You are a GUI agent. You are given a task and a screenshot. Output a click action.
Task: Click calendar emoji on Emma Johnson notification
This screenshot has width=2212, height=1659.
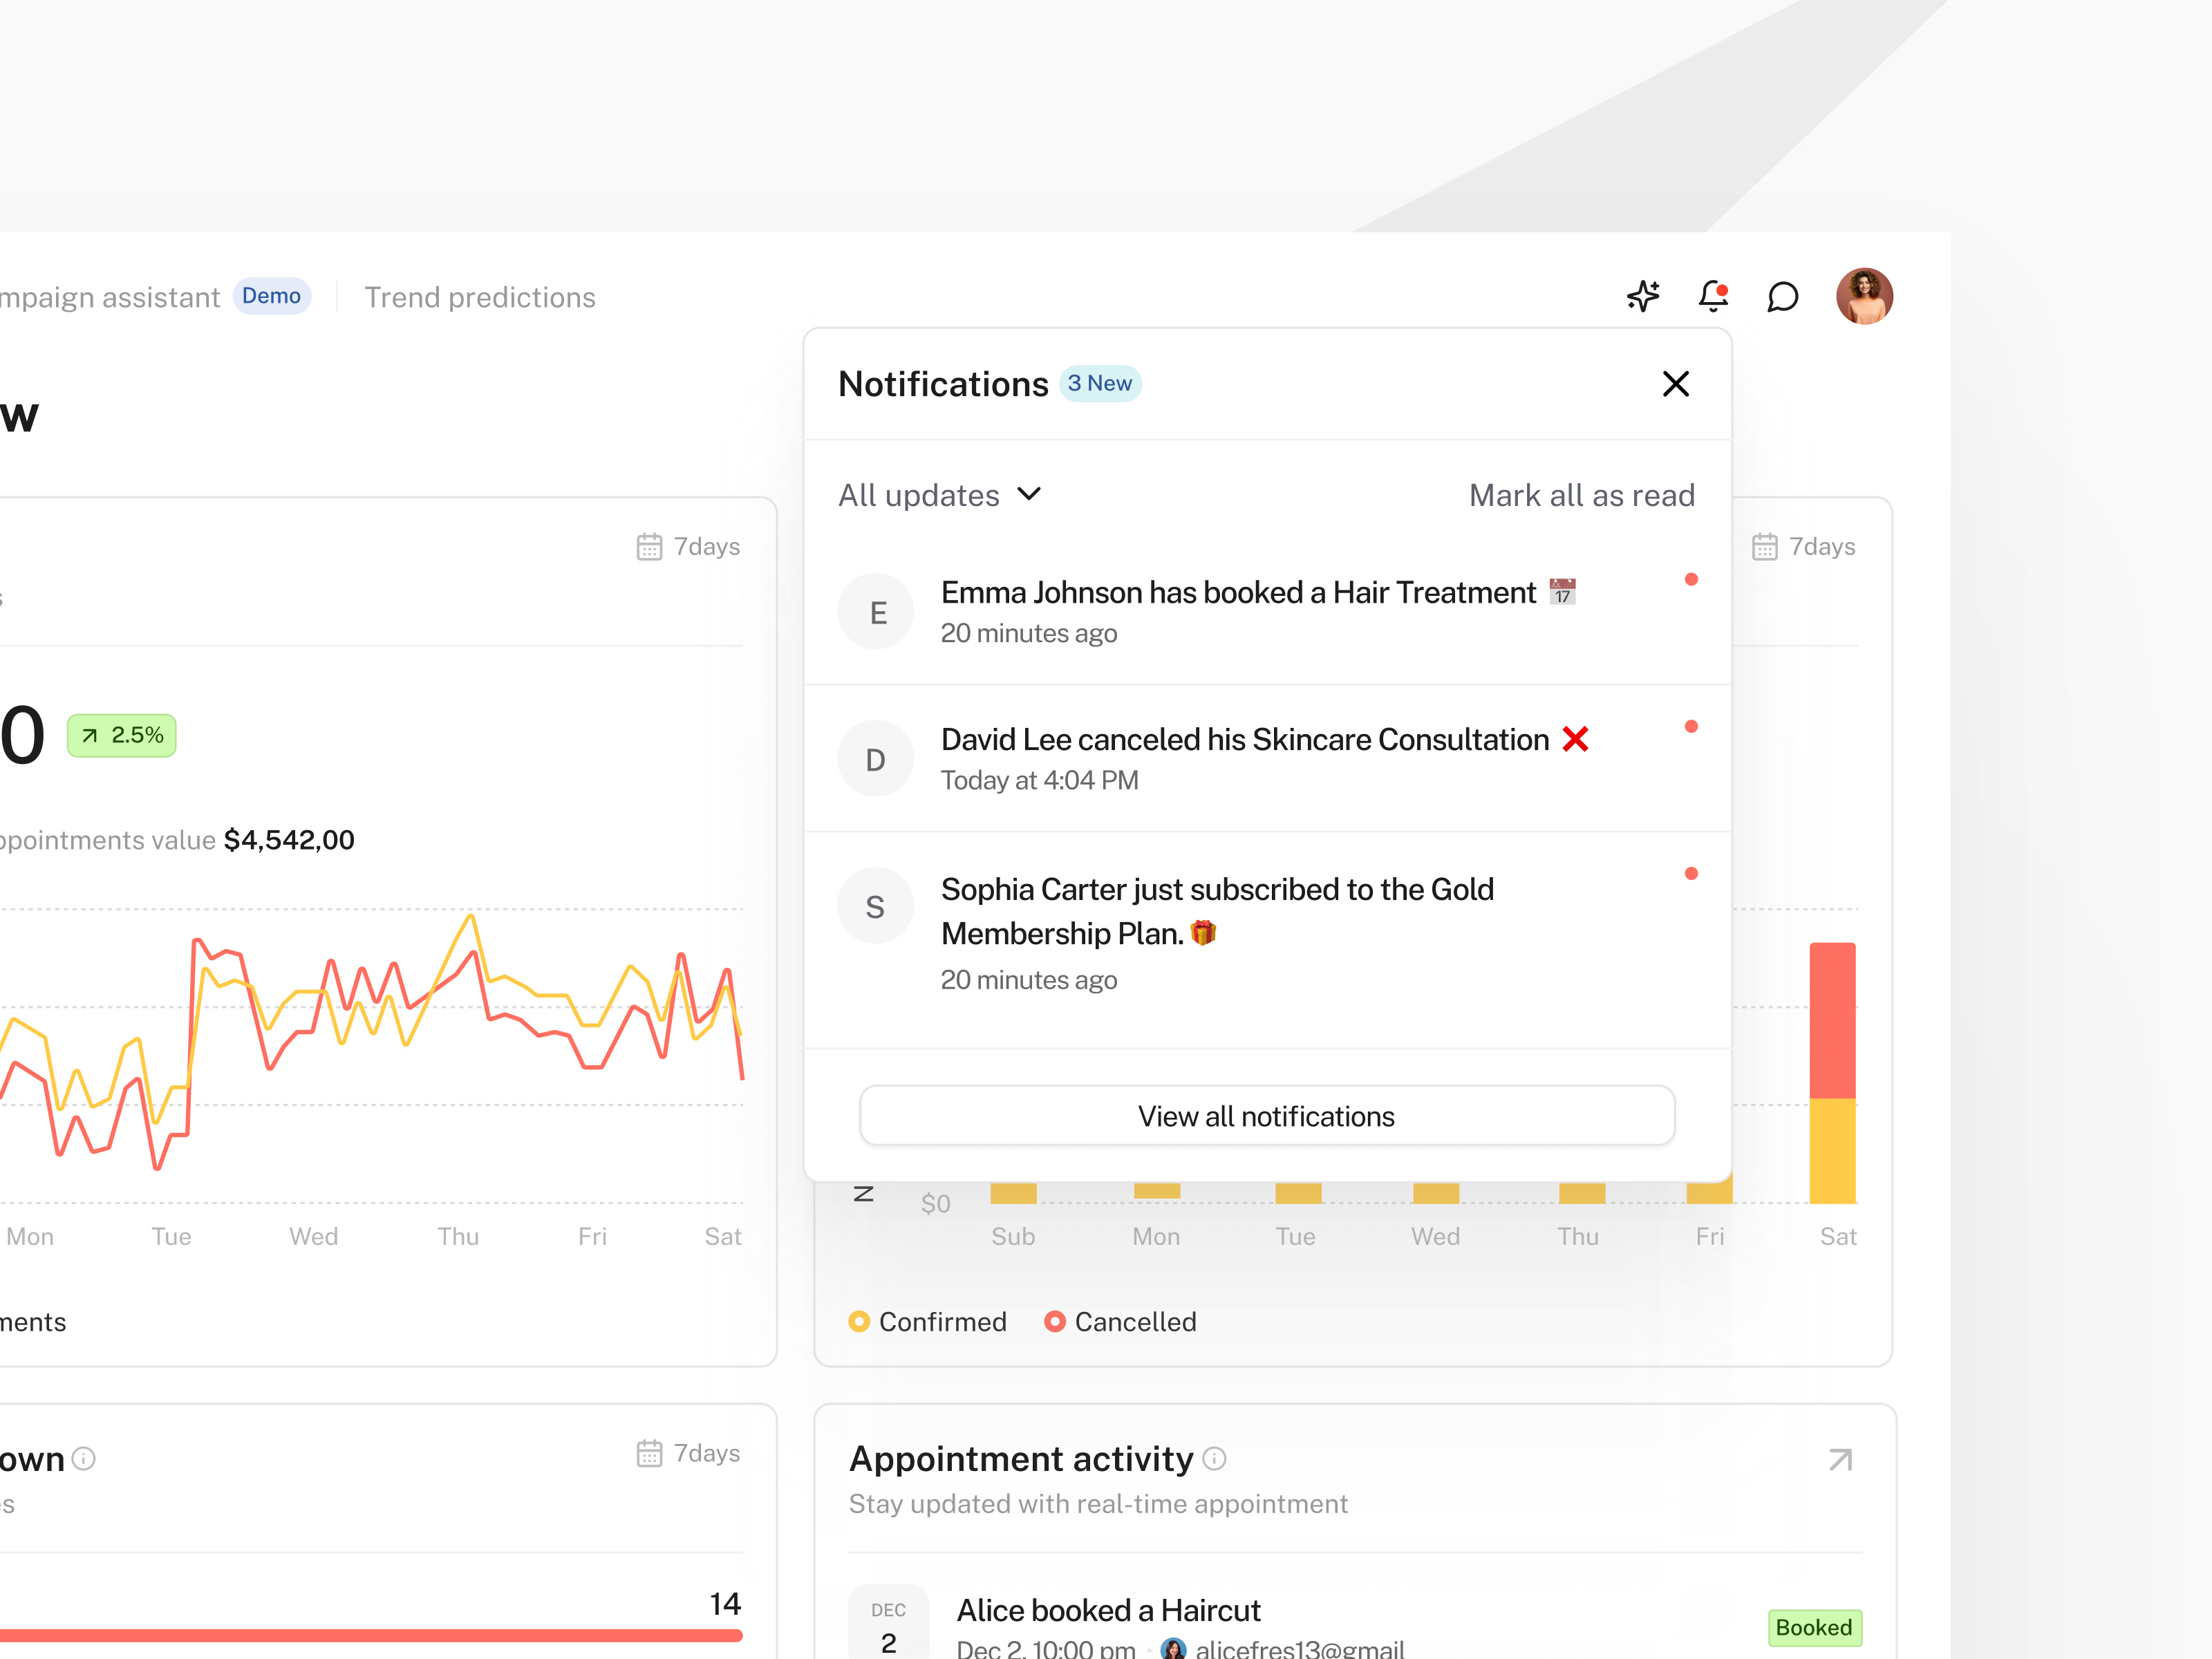click(x=1562, y=592)
